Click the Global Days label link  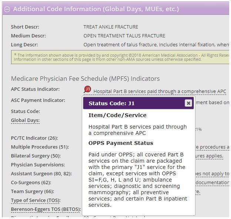click(x=25, y=120)
